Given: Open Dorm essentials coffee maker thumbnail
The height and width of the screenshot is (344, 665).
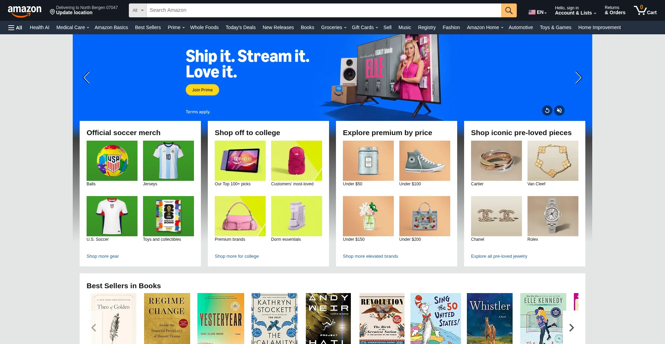Looking at the screenshot, I should pos(296,216).
